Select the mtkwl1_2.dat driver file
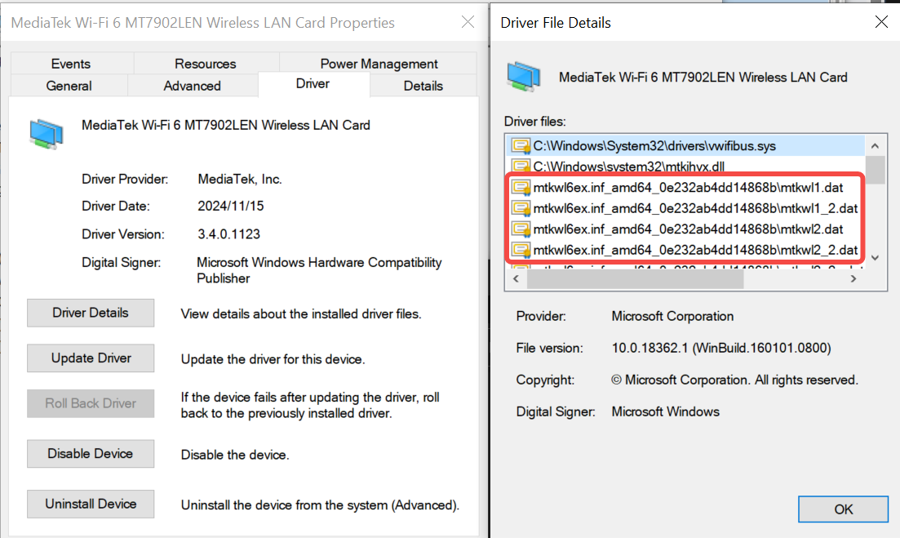900x538 pixels. coord(687,208)
